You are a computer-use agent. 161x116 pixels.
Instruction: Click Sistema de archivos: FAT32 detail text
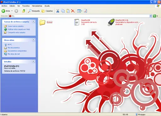[15, 71]
